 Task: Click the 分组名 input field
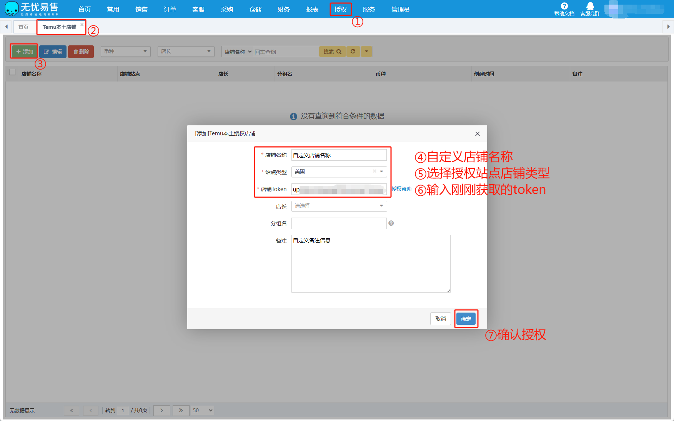coord(339,223)
